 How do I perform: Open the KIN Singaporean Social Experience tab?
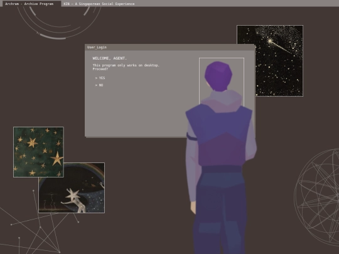pyautogui.click(x=99, y=4)
